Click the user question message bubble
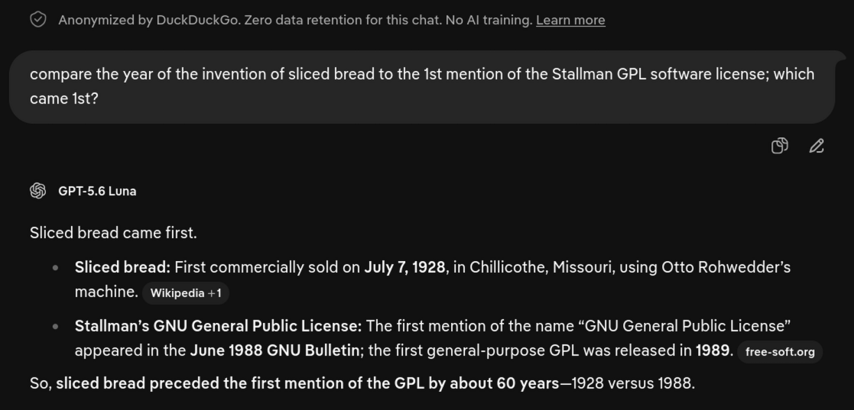Screen dimensions: 854x410 pyautogui.click(x=422, y=87)
